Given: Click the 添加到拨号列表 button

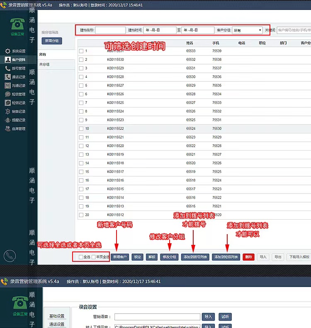Looking at the screenshot, I should (195, 257).
